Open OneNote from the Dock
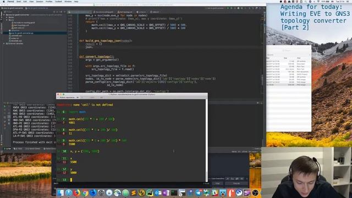 point(166,193)
